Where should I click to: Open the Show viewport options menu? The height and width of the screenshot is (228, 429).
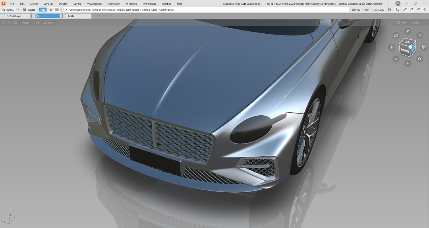[416, 23]
